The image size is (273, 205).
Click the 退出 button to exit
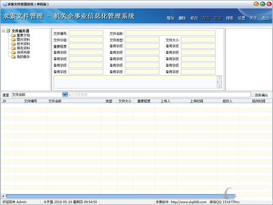[265, 19]
